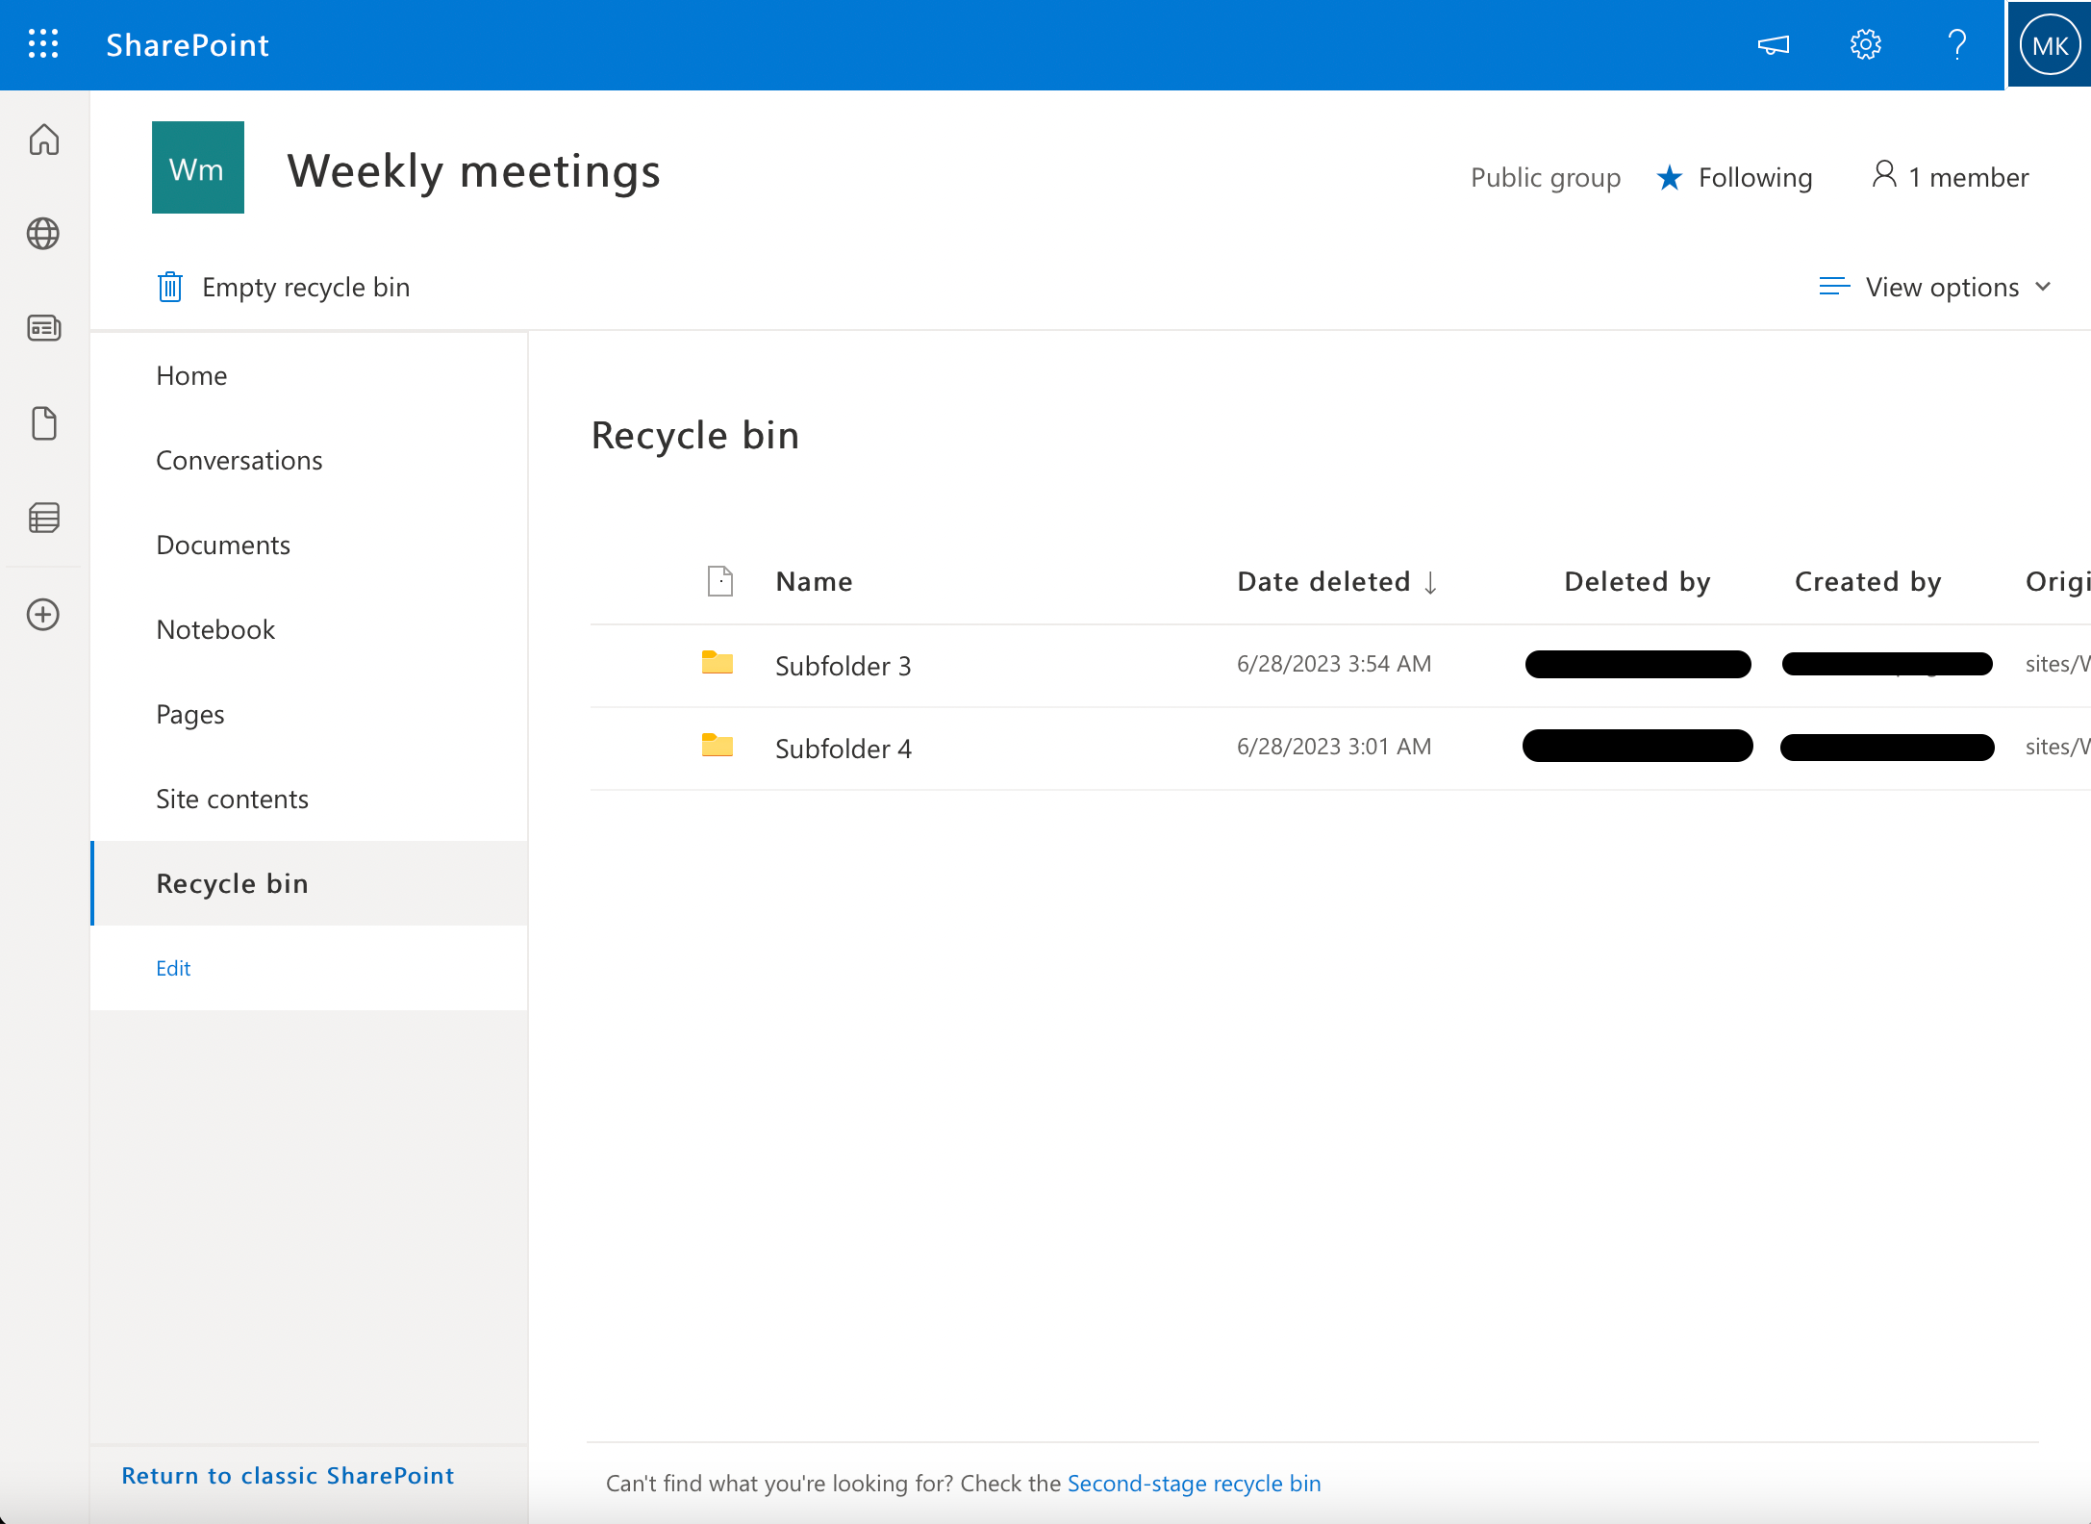Screen dimensions: 2091x1524
Task: Expand the Name column sort
Action: [x=814, y=580]
